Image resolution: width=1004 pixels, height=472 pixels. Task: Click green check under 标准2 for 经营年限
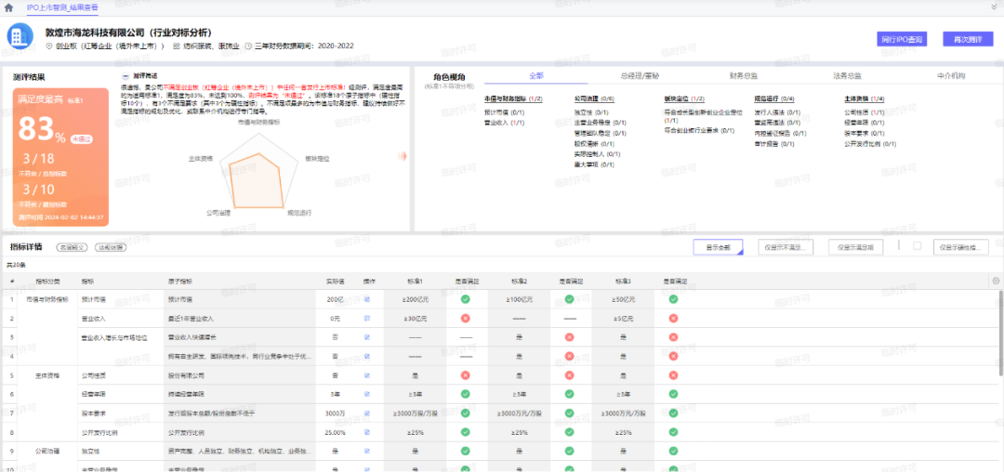(569, 394)
